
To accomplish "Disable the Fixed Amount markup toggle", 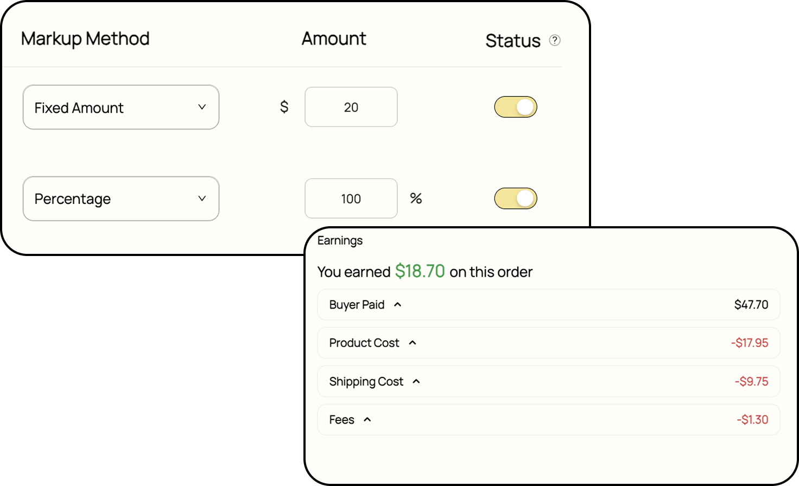I will (x=516, y=107).
